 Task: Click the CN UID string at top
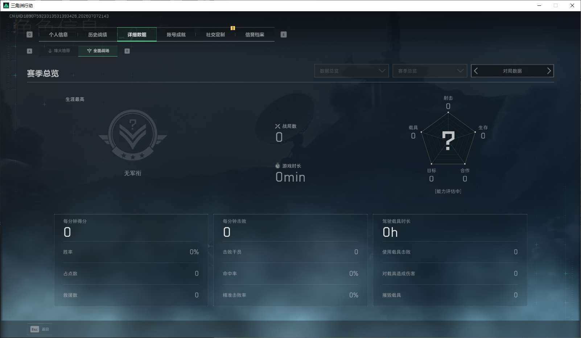point(59,16)
